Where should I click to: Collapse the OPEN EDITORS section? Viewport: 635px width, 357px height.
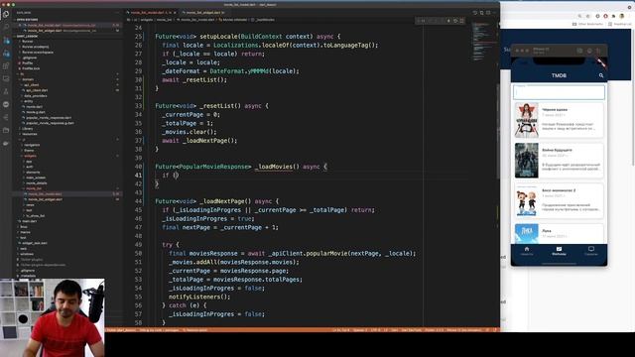27,20
